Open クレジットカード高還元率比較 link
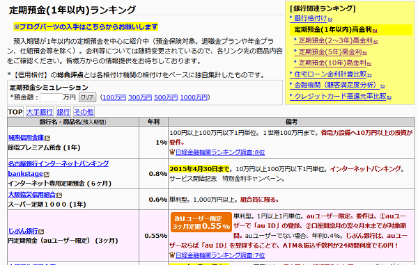This screenshot has width=418, height=265. (x=340, y=96)
